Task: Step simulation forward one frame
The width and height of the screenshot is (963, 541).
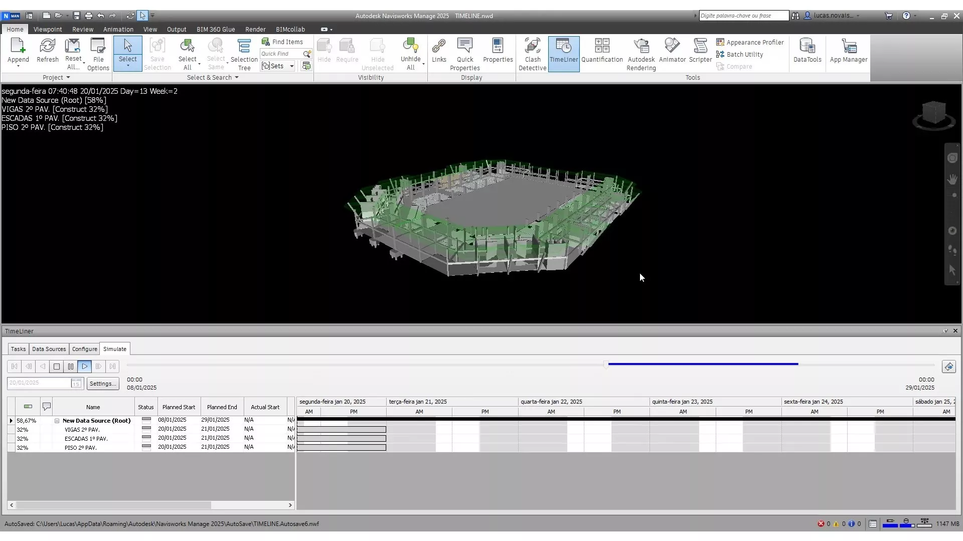Action: pos(99,367)
